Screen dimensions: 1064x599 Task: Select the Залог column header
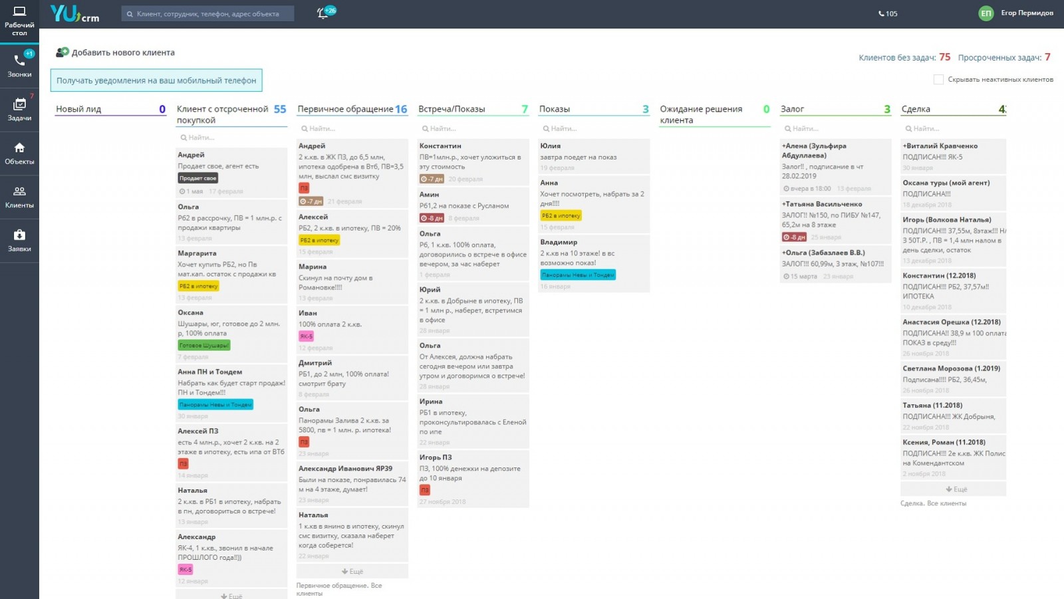coord(792,109)
